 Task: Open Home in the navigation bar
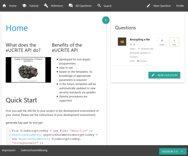pyautogui.click(x=13, y=6)
